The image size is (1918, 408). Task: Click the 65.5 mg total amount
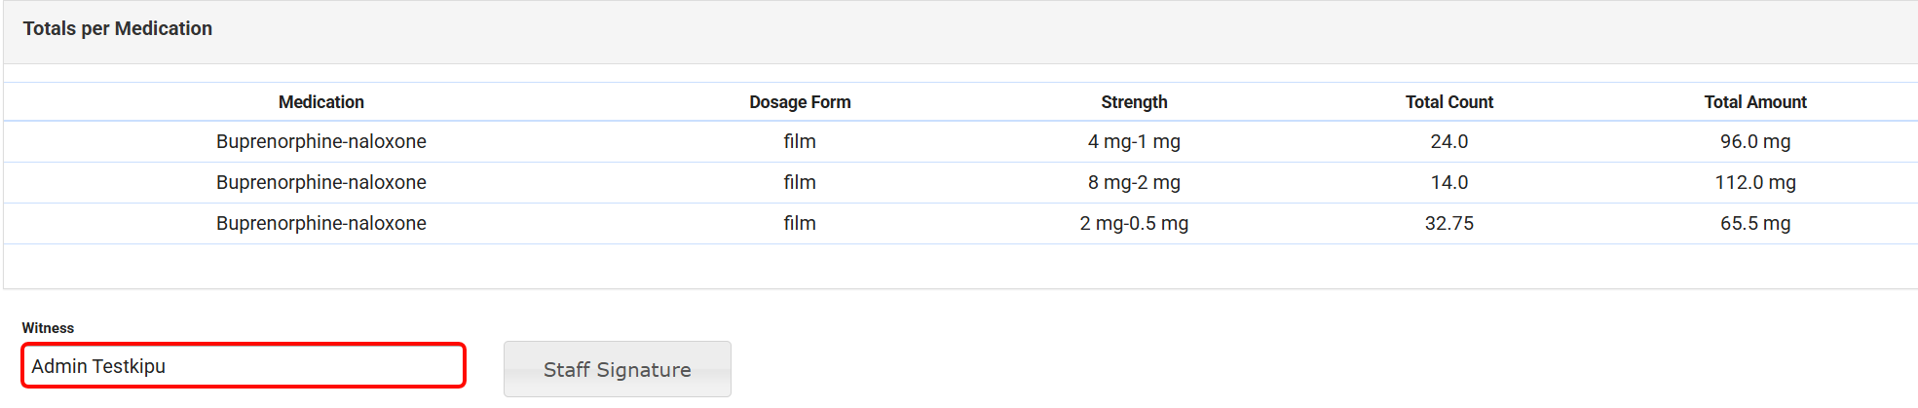tap(1754, 224)
